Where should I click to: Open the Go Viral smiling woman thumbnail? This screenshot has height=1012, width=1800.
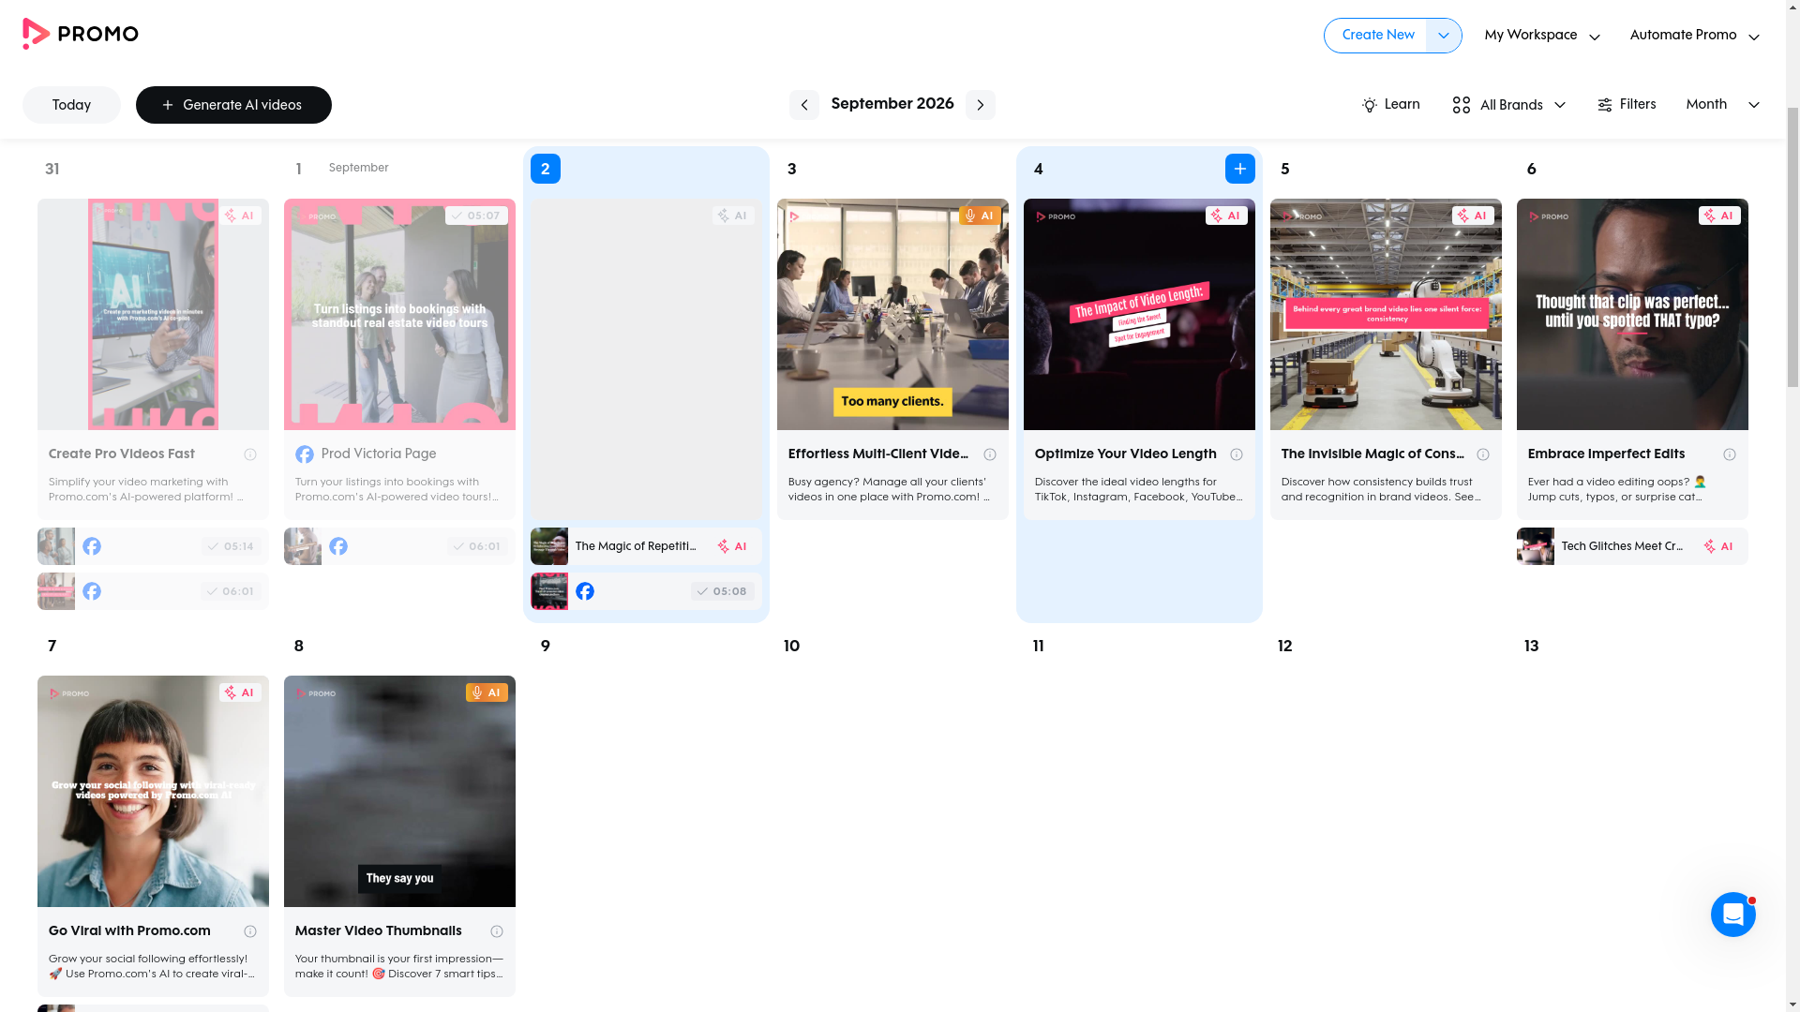point(153,792)
